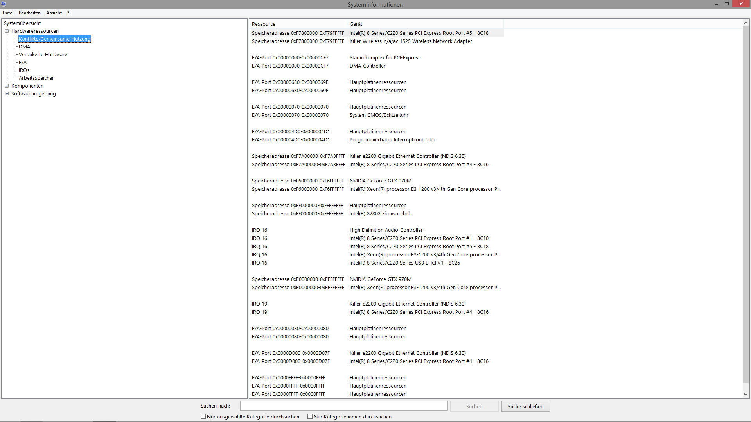Enable 'Nur Kategorienamen durchsuchen' checkbox
This screenshot has height=422, width=751.
click(x=310, y=417)
